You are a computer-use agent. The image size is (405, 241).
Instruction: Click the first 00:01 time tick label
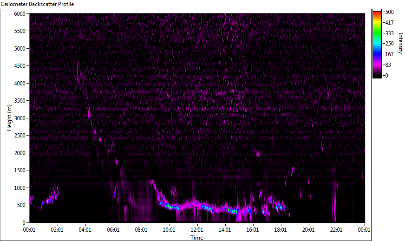pos(29,230)
